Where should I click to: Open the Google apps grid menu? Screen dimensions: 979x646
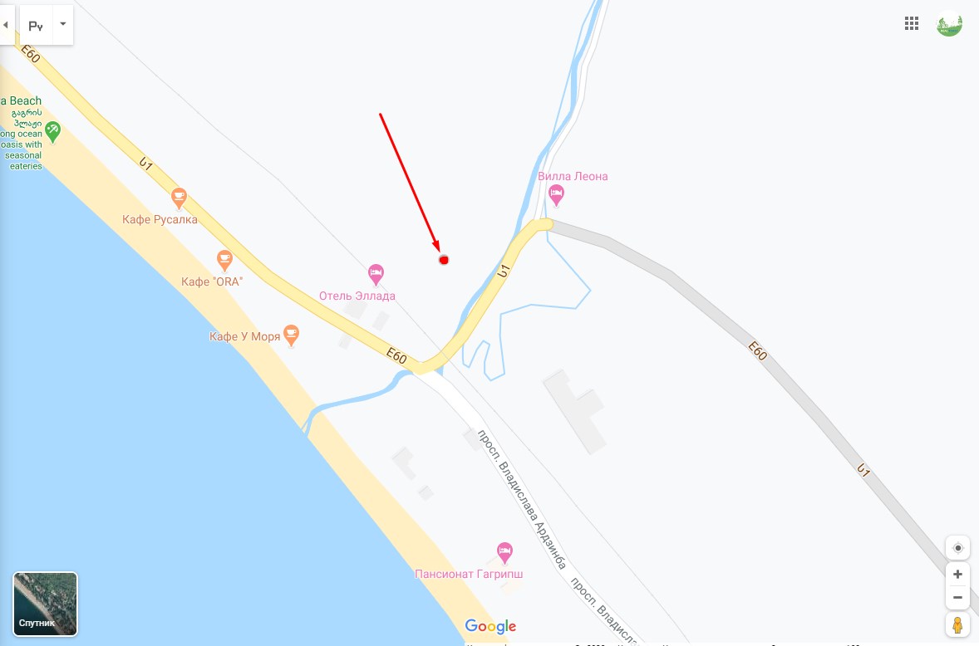pos(912,24)
